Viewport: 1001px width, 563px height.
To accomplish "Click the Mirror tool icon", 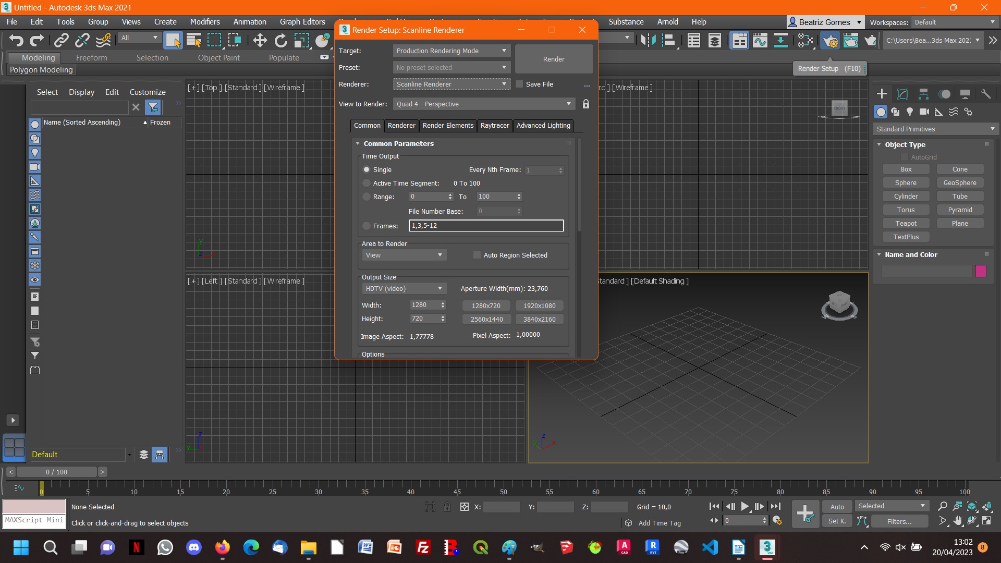I will click(x=648, y=40).
